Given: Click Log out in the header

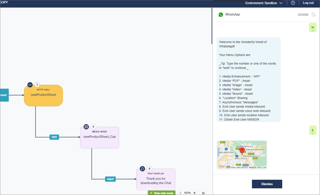Looking at the screenshot, I should [308, 3].
